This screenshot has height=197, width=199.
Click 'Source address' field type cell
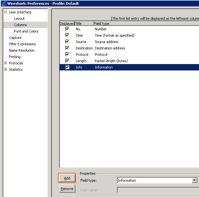click(x=106, y=42)
